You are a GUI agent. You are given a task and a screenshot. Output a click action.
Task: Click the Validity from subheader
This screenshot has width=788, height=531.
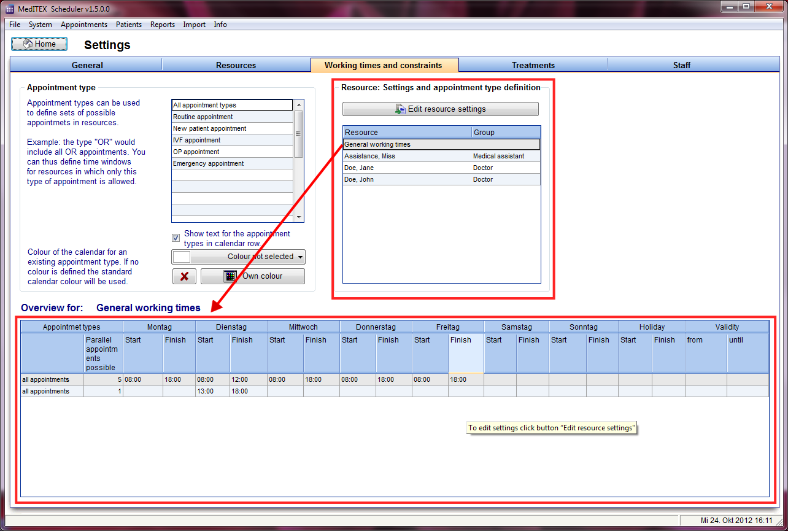(x=706, y=353)
